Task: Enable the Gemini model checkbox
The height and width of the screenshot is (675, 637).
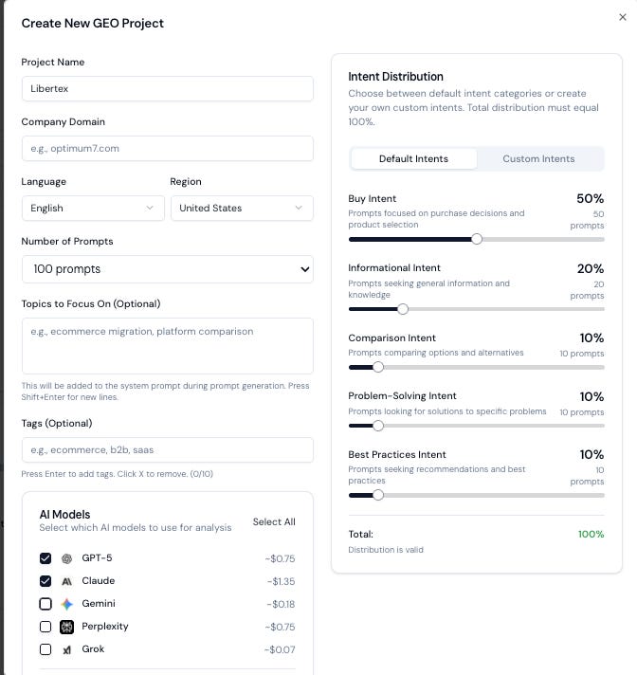Action: [x=45, y=604]
